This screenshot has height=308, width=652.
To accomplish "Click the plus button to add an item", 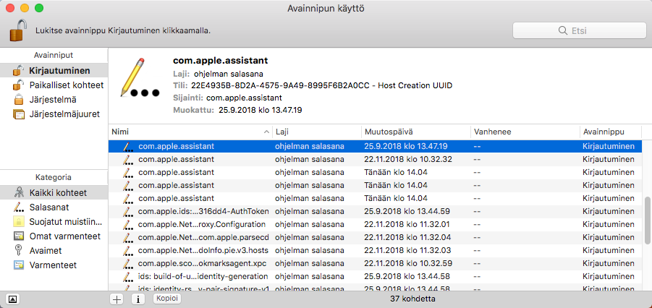I will pyautogui.click(x=117, y=298).
